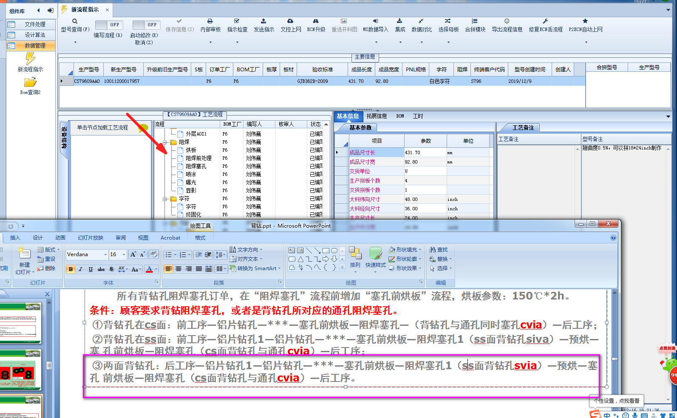This screenshot has width=677, height=418.
Task: Click the ECN升级 icon
Action: tap(316, 21)
